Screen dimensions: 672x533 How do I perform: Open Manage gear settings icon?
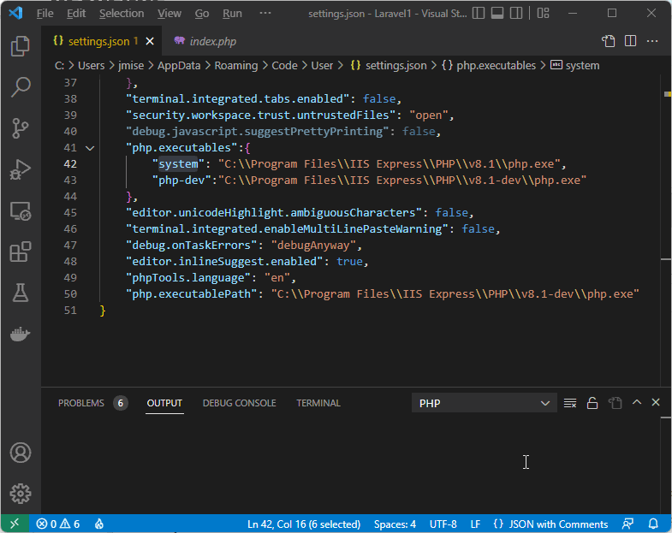coord(21,494)
